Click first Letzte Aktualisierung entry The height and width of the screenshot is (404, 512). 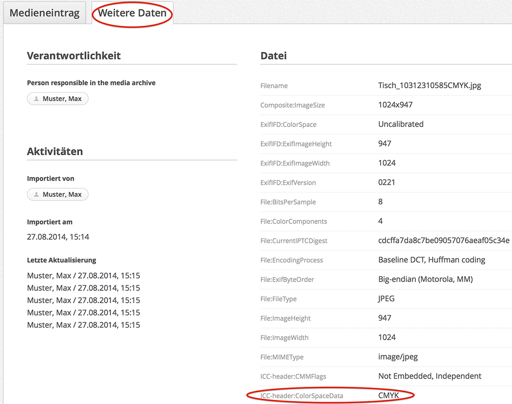click(84, 276)
